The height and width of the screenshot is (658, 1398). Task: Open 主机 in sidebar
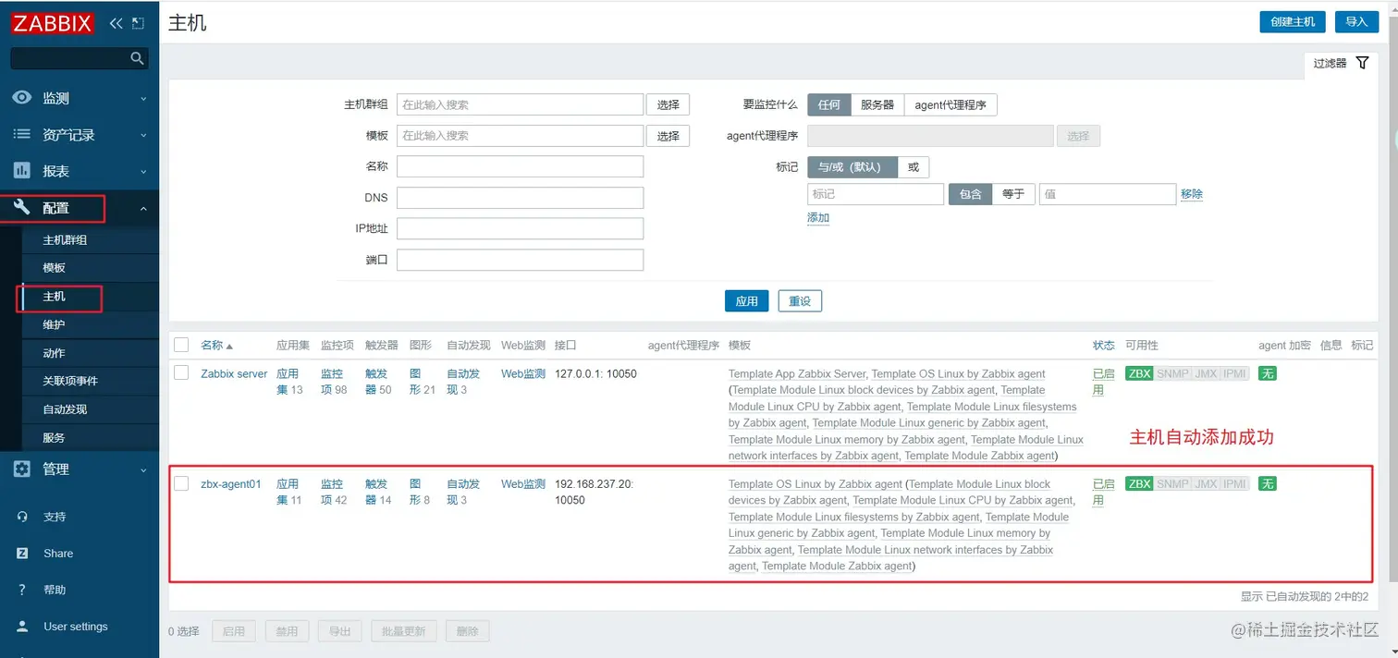click(x=54, y=297)
